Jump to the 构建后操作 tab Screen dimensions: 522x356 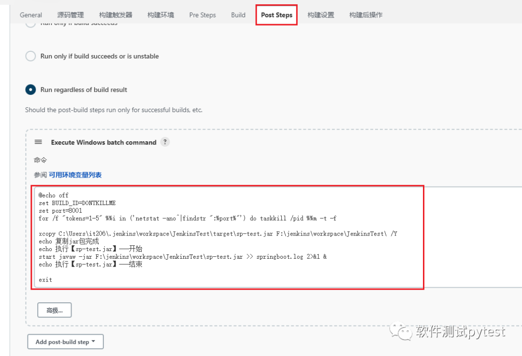tap(365, 15)
